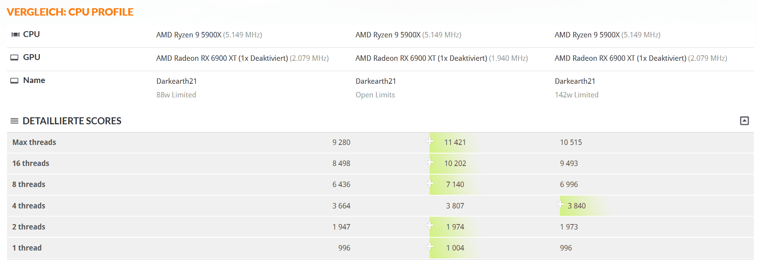The width and height of the screenshot is (757, 263).
Task: Click the plus icon beside 7 140
Action: coord(430,183)
